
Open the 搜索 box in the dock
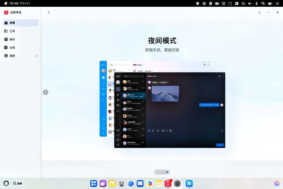pos(18,183)
